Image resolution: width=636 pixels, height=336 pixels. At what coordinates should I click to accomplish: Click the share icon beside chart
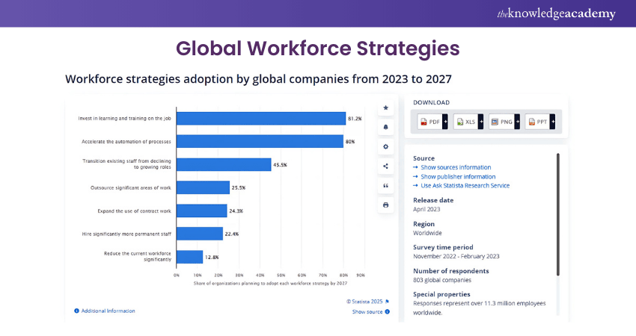click(x=385, y=166)
